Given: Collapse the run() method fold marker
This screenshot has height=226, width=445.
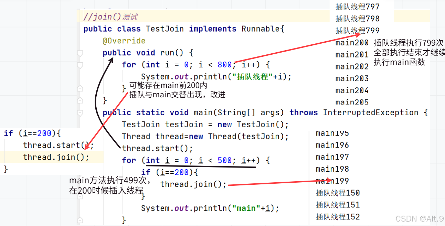Looking at the screenshot, I should 80,53.
